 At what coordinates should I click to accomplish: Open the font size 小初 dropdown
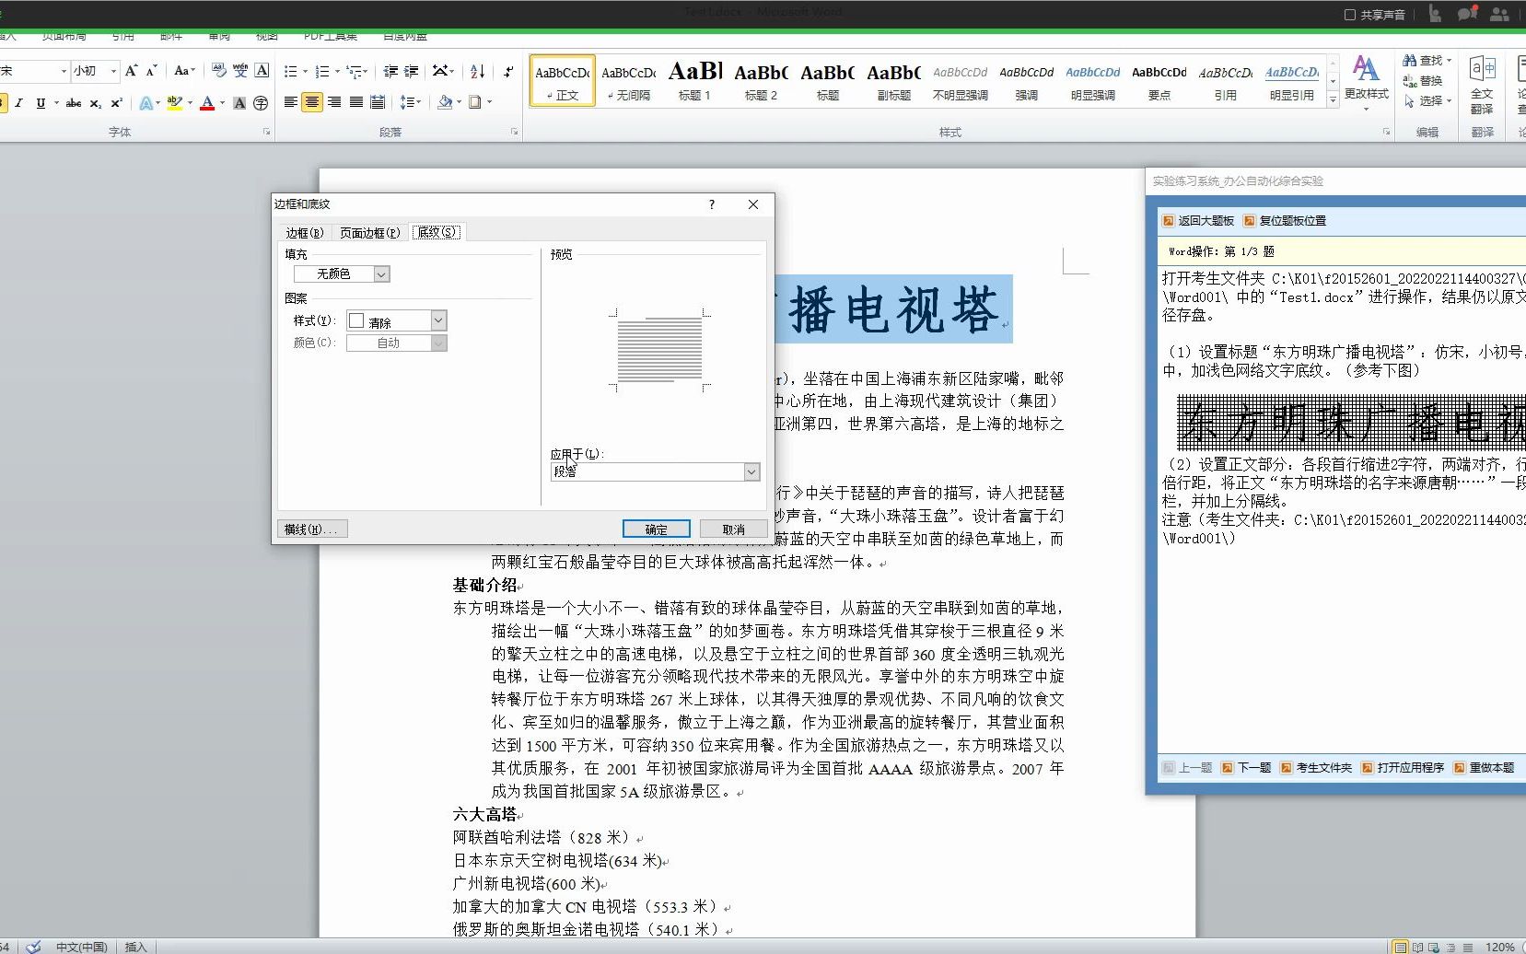point(113,71)
